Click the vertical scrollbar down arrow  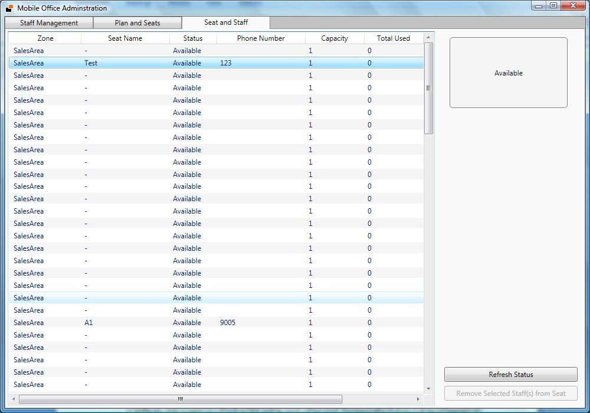(x=429, y=389)
